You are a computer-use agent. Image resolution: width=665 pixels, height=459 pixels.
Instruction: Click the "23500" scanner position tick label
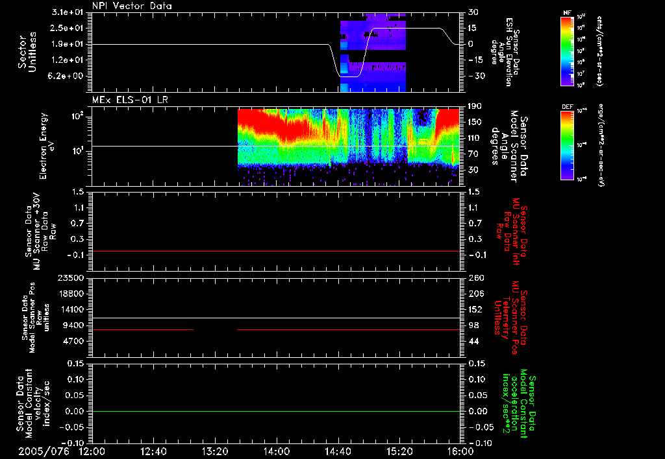point(71,277)
